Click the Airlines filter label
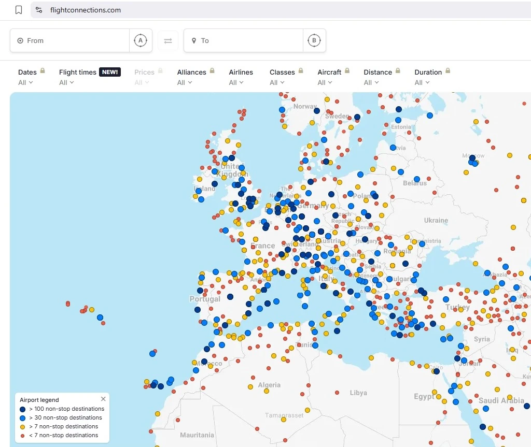This screenshot has height=447, width=531. click(241, 72)
